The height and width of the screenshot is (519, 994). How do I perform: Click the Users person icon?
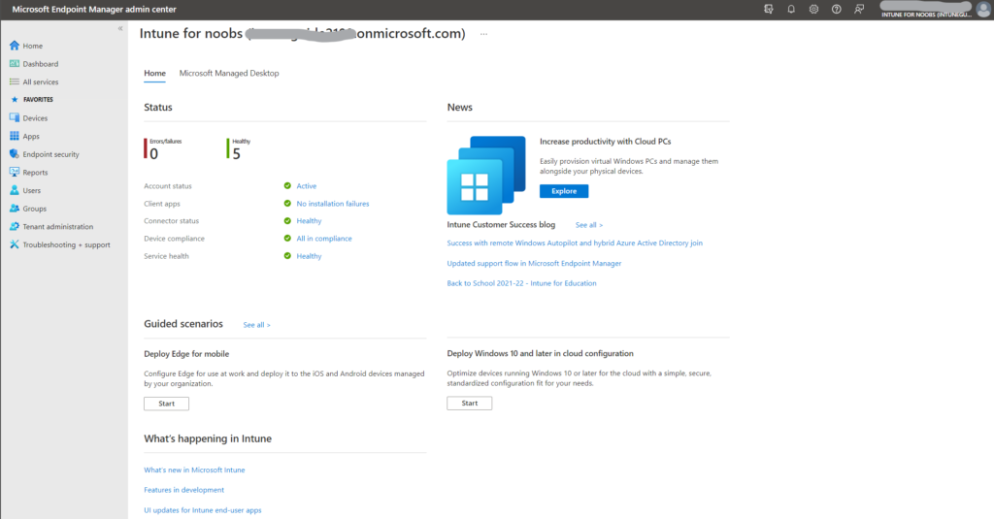[14, 190]
